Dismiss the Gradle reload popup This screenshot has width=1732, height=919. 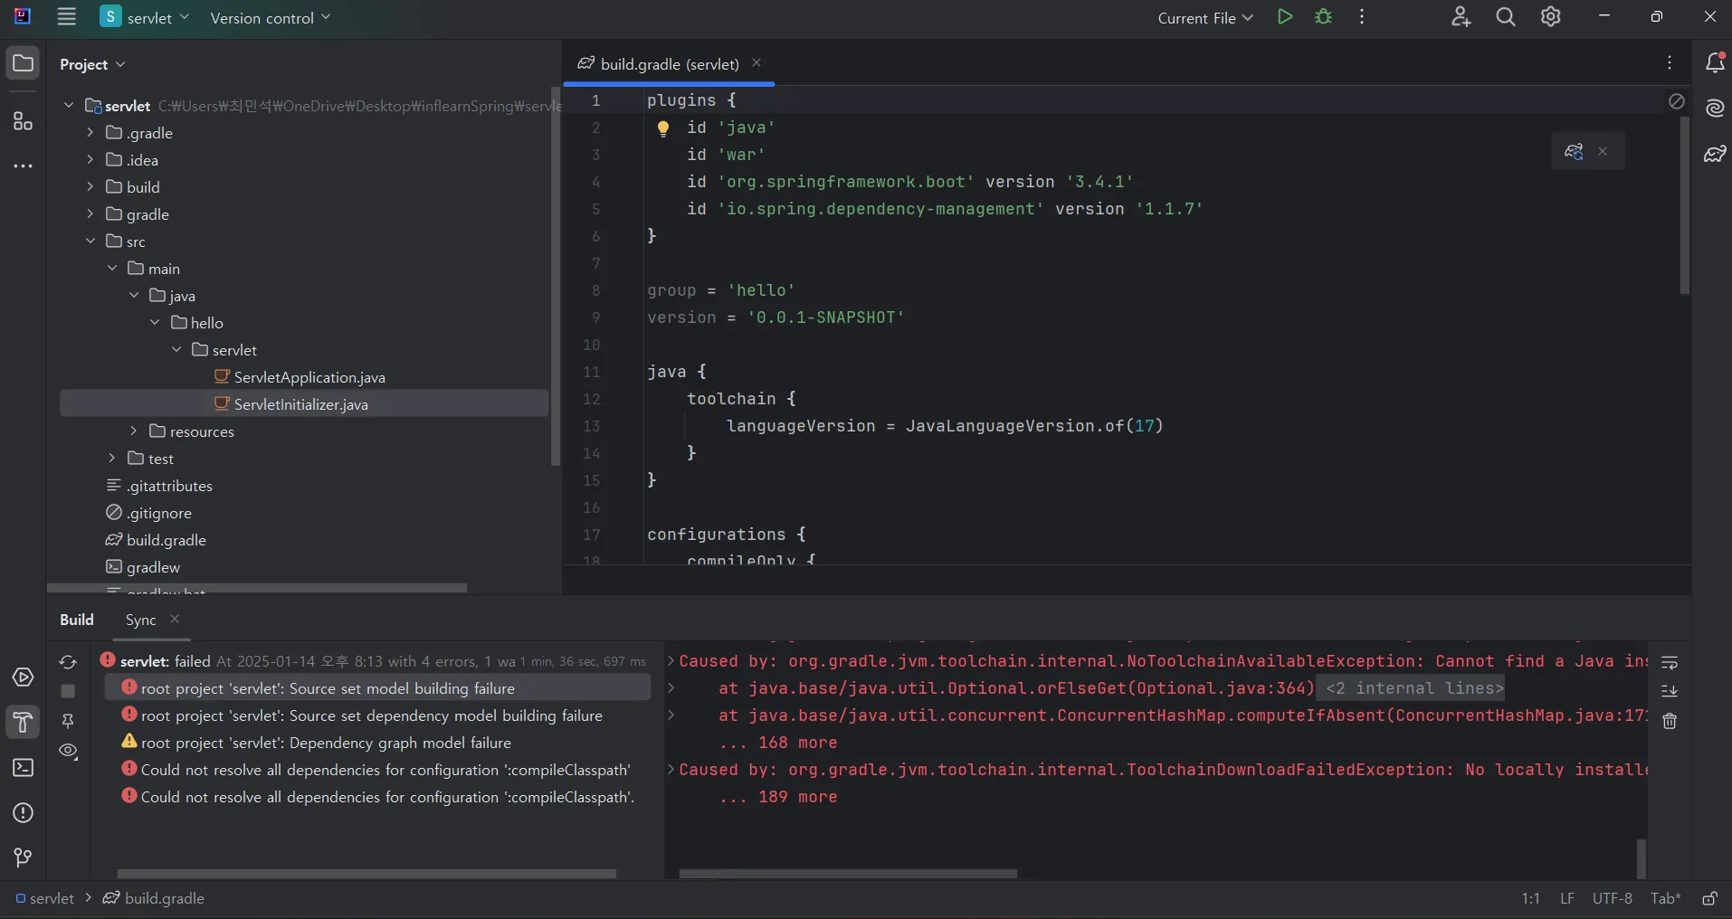tap(1603, 151)
